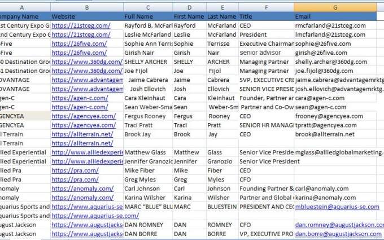Open the agen-c.com link in Cara Kleinhaut's row
Screen dimensions: 384x240
[x=80, y=98]
